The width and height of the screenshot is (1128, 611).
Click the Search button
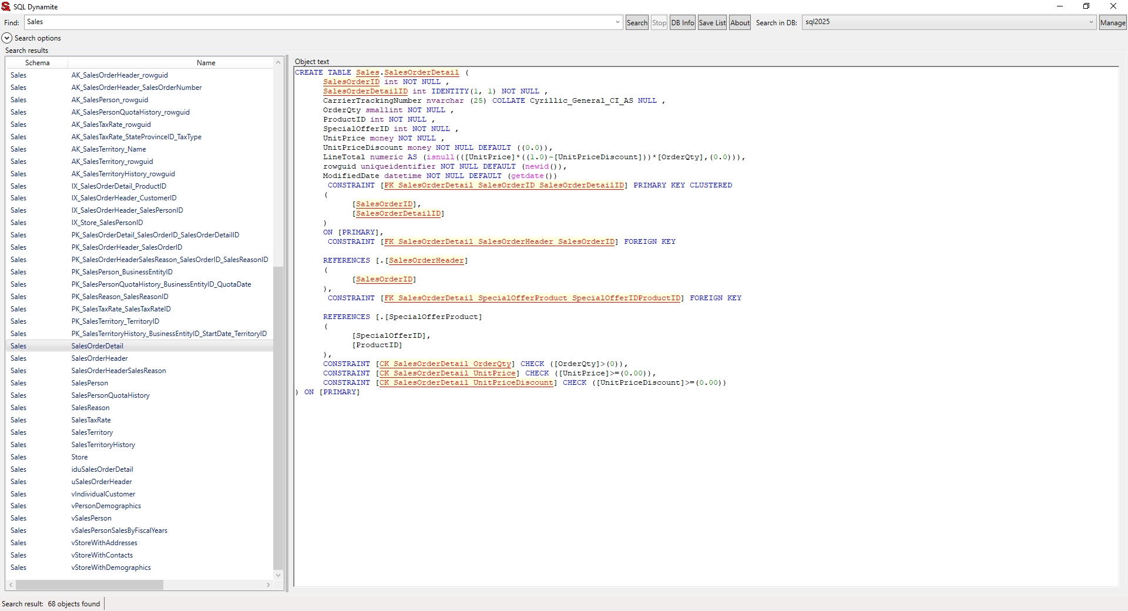tap(636, 23)
